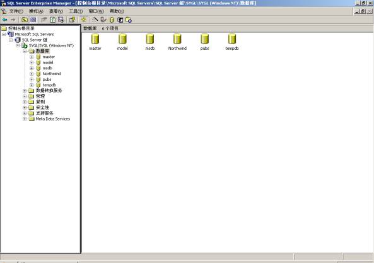Open the 文件(F) menu

[16, 11]
